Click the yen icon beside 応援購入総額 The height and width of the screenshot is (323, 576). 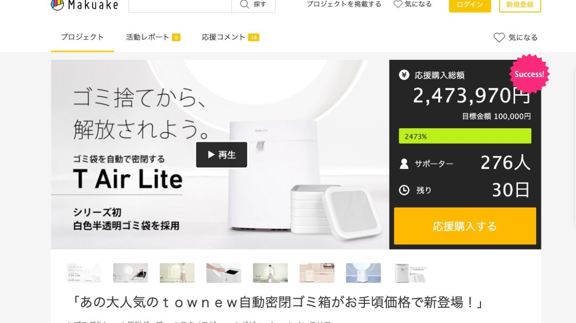pos(404,75)
